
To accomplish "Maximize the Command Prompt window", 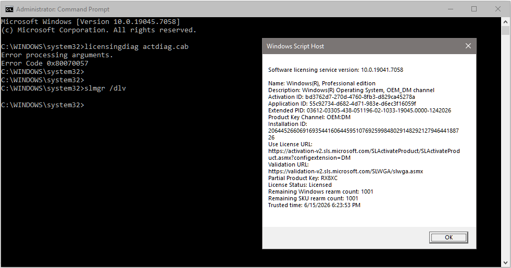I will click(x=474, y=9).
